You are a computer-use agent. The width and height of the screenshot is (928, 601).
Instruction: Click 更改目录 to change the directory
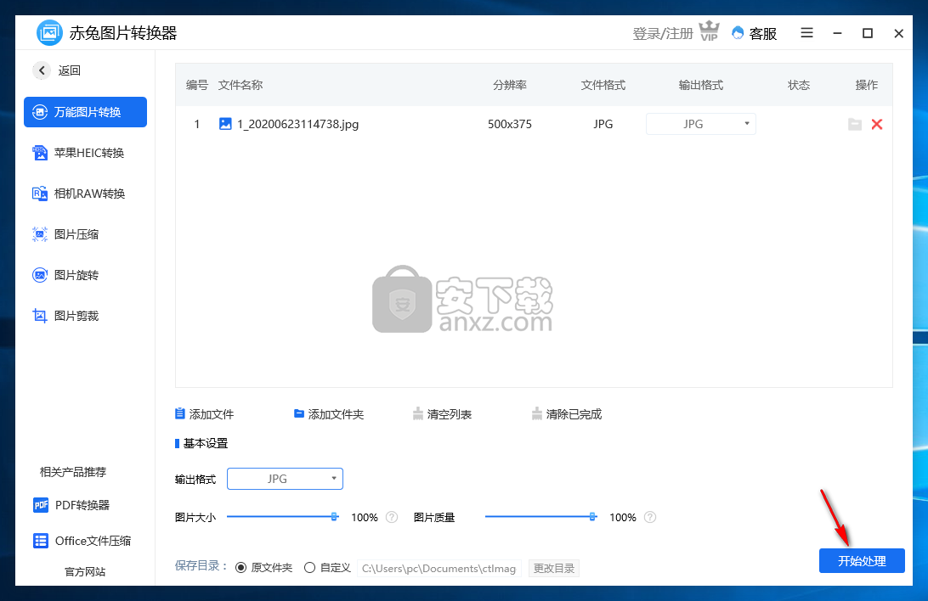(554, 568)
